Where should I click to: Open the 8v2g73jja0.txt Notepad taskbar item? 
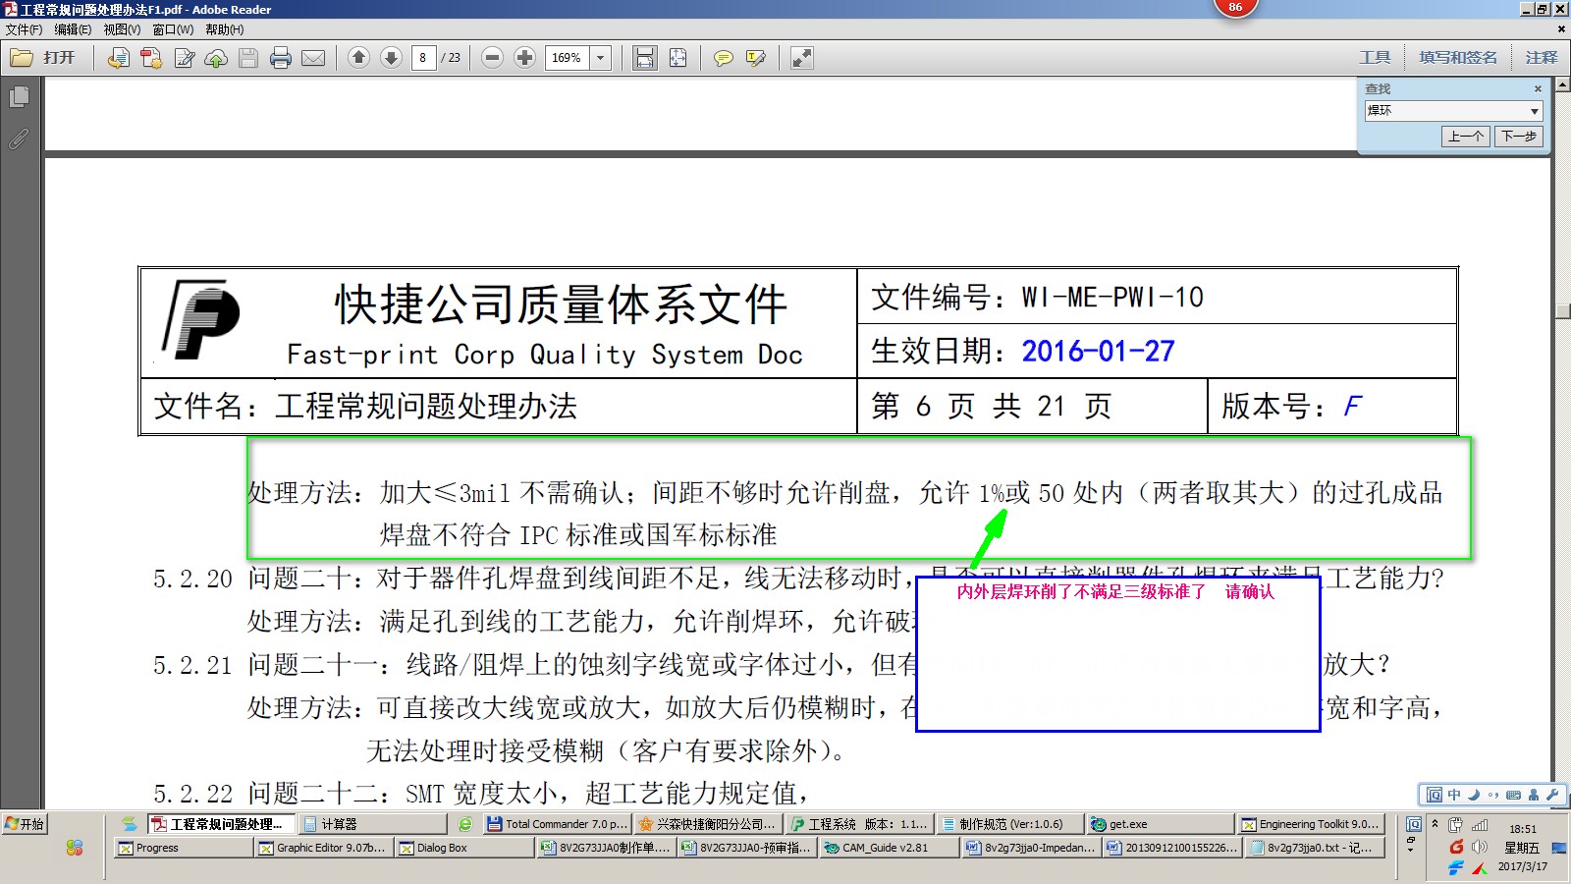[1315, 848]
